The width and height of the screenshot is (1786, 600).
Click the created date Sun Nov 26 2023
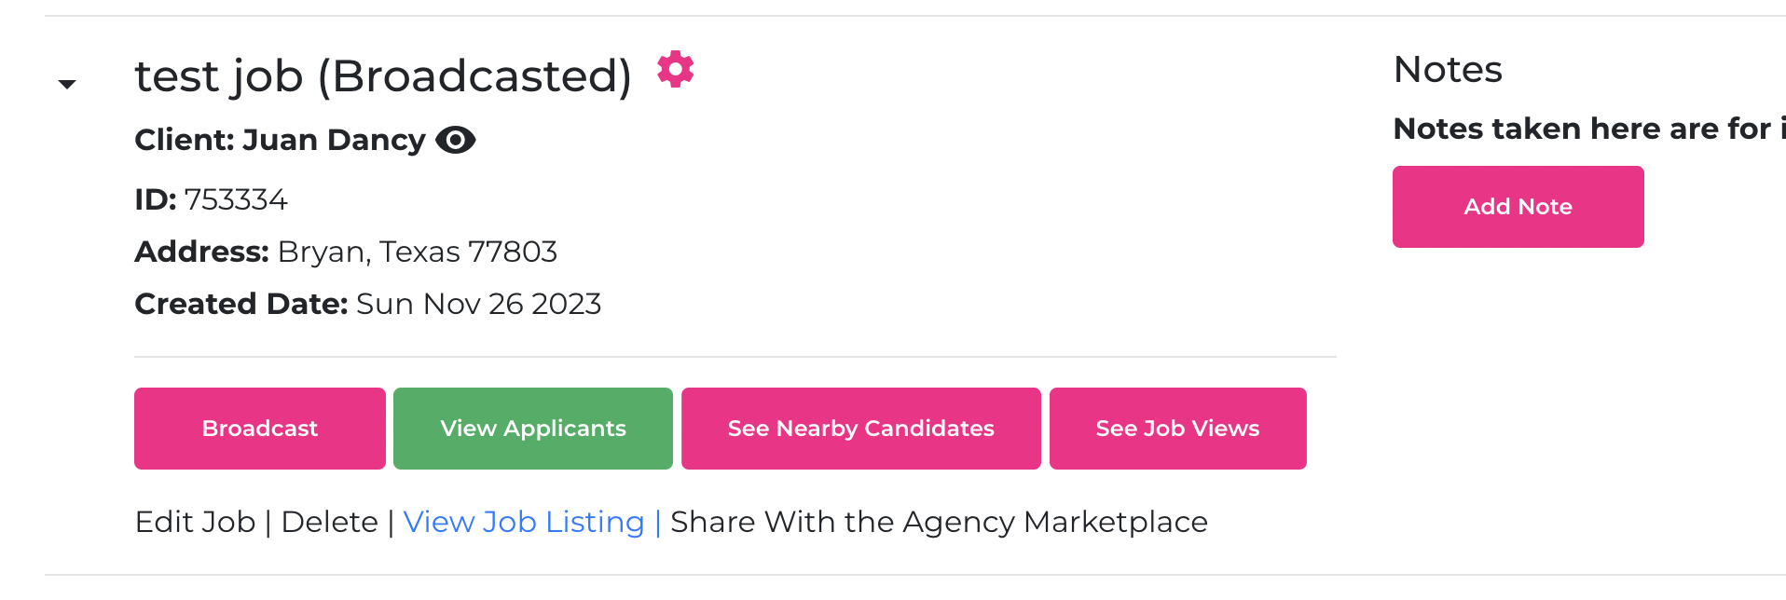tap(478, 304)
